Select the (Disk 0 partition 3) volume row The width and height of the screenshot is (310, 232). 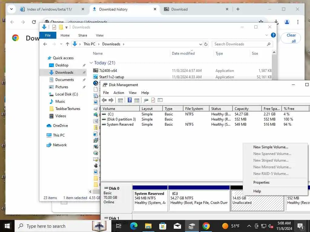tap(205, 119)
